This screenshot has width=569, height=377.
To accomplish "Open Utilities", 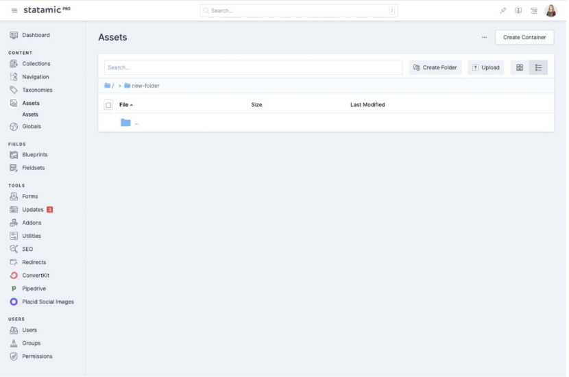I will coord(32,236).
